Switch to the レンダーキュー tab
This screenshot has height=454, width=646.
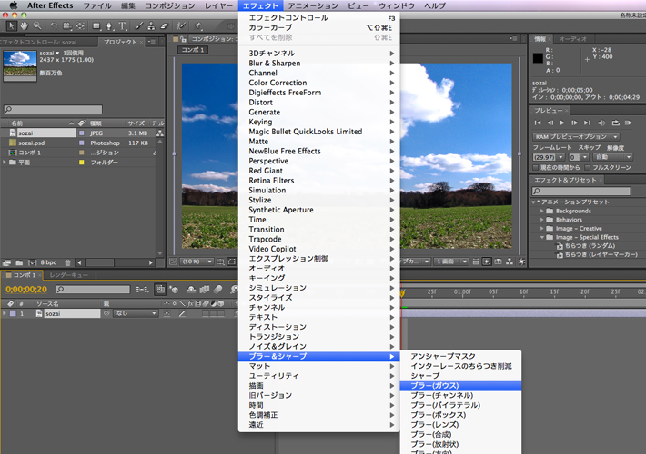69,274
